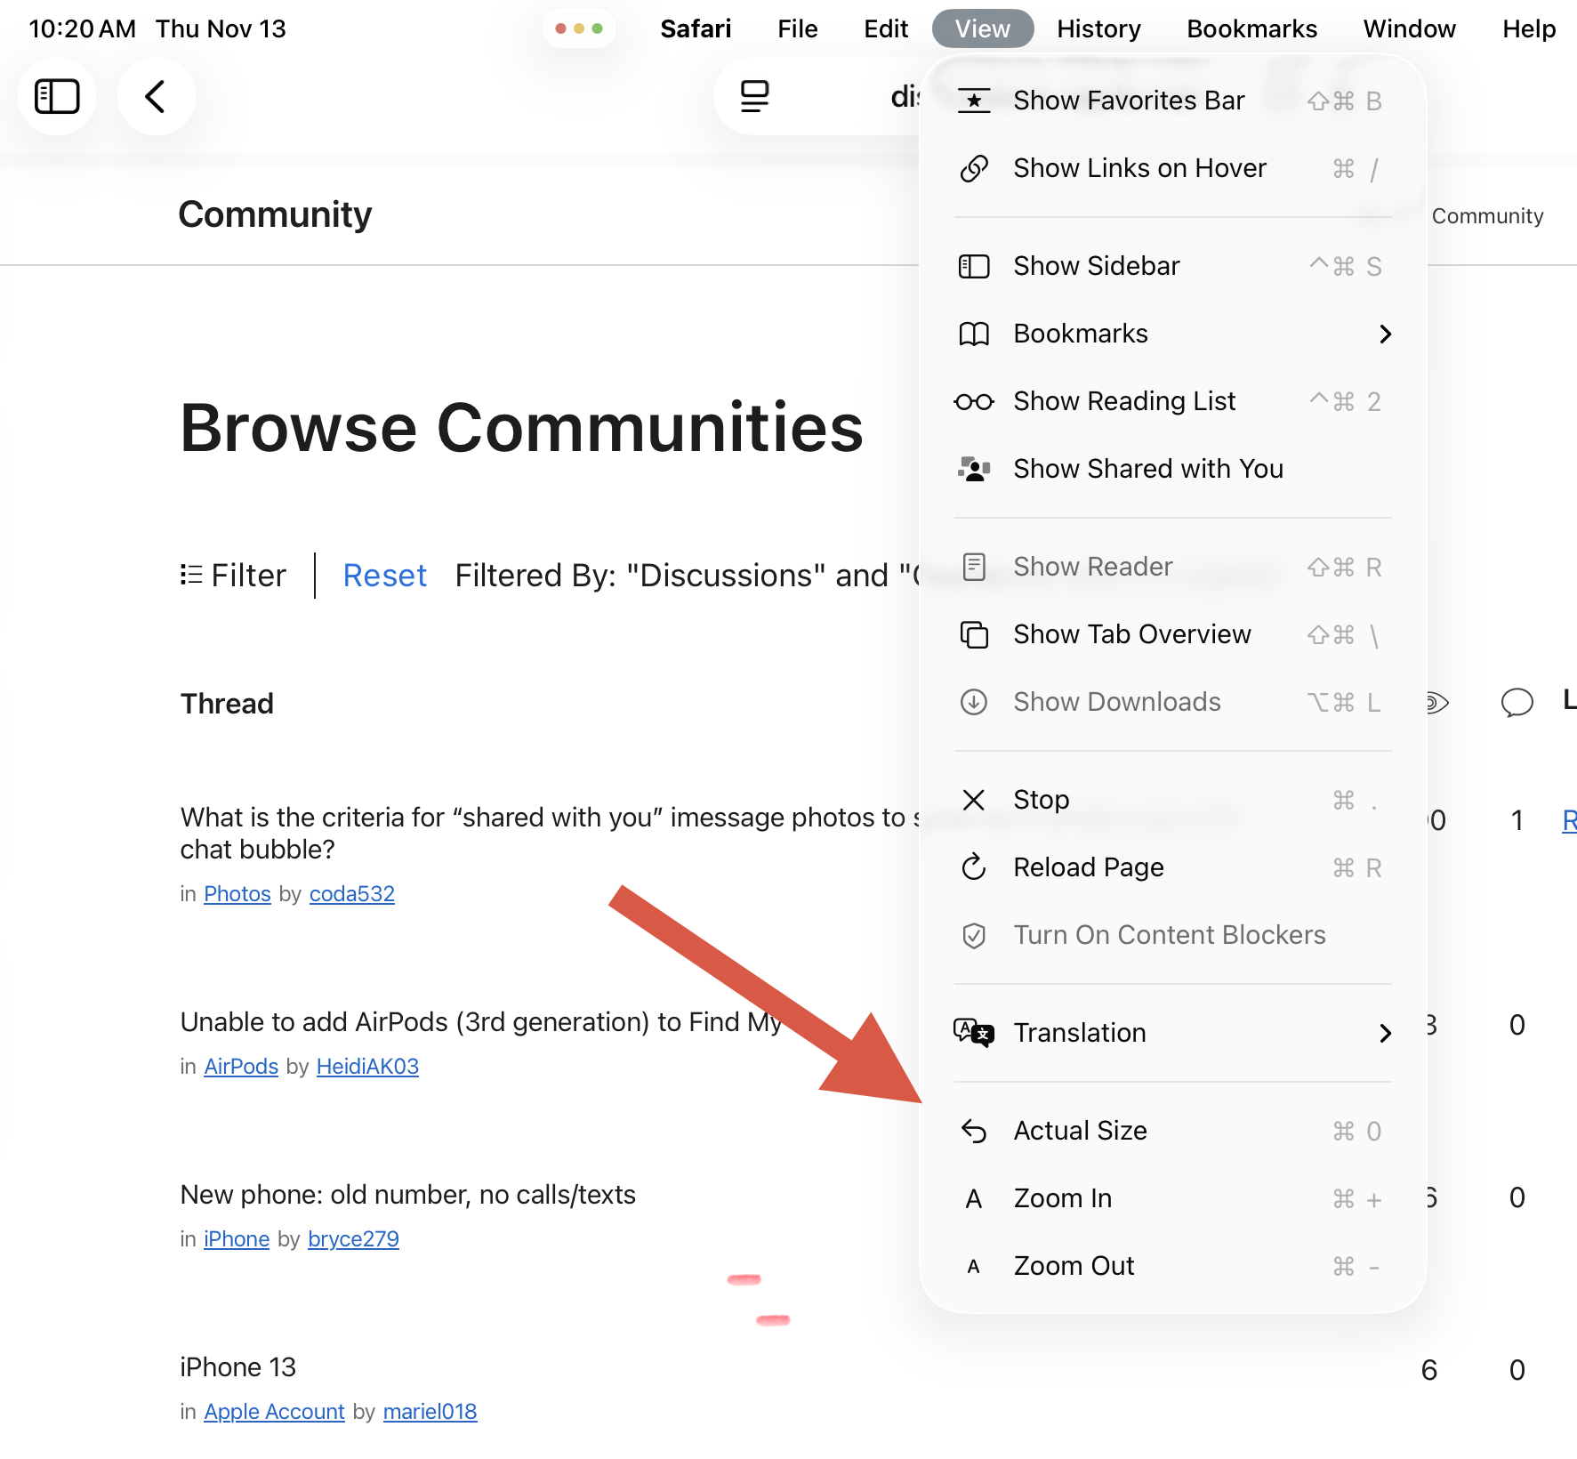Image resolution: width=1577 pixels, height=1459 pixels.
Task: Click the small A Zoom Out icon
Action: 974,1267
